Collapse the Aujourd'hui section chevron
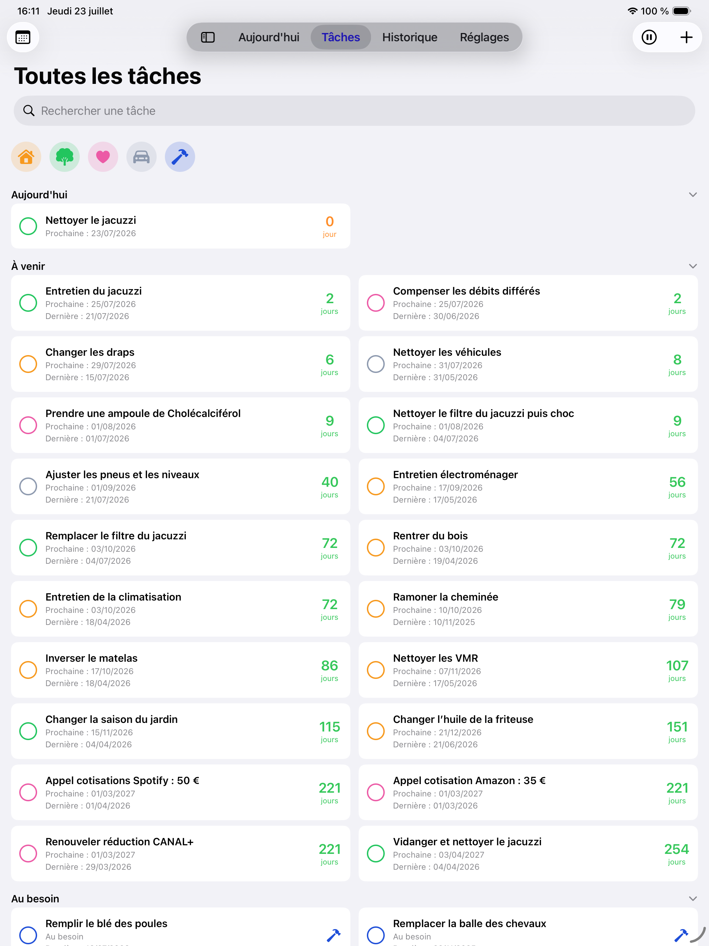Image resolution: width=709 pixels, height=946 pixels. [x=693, y=195]
